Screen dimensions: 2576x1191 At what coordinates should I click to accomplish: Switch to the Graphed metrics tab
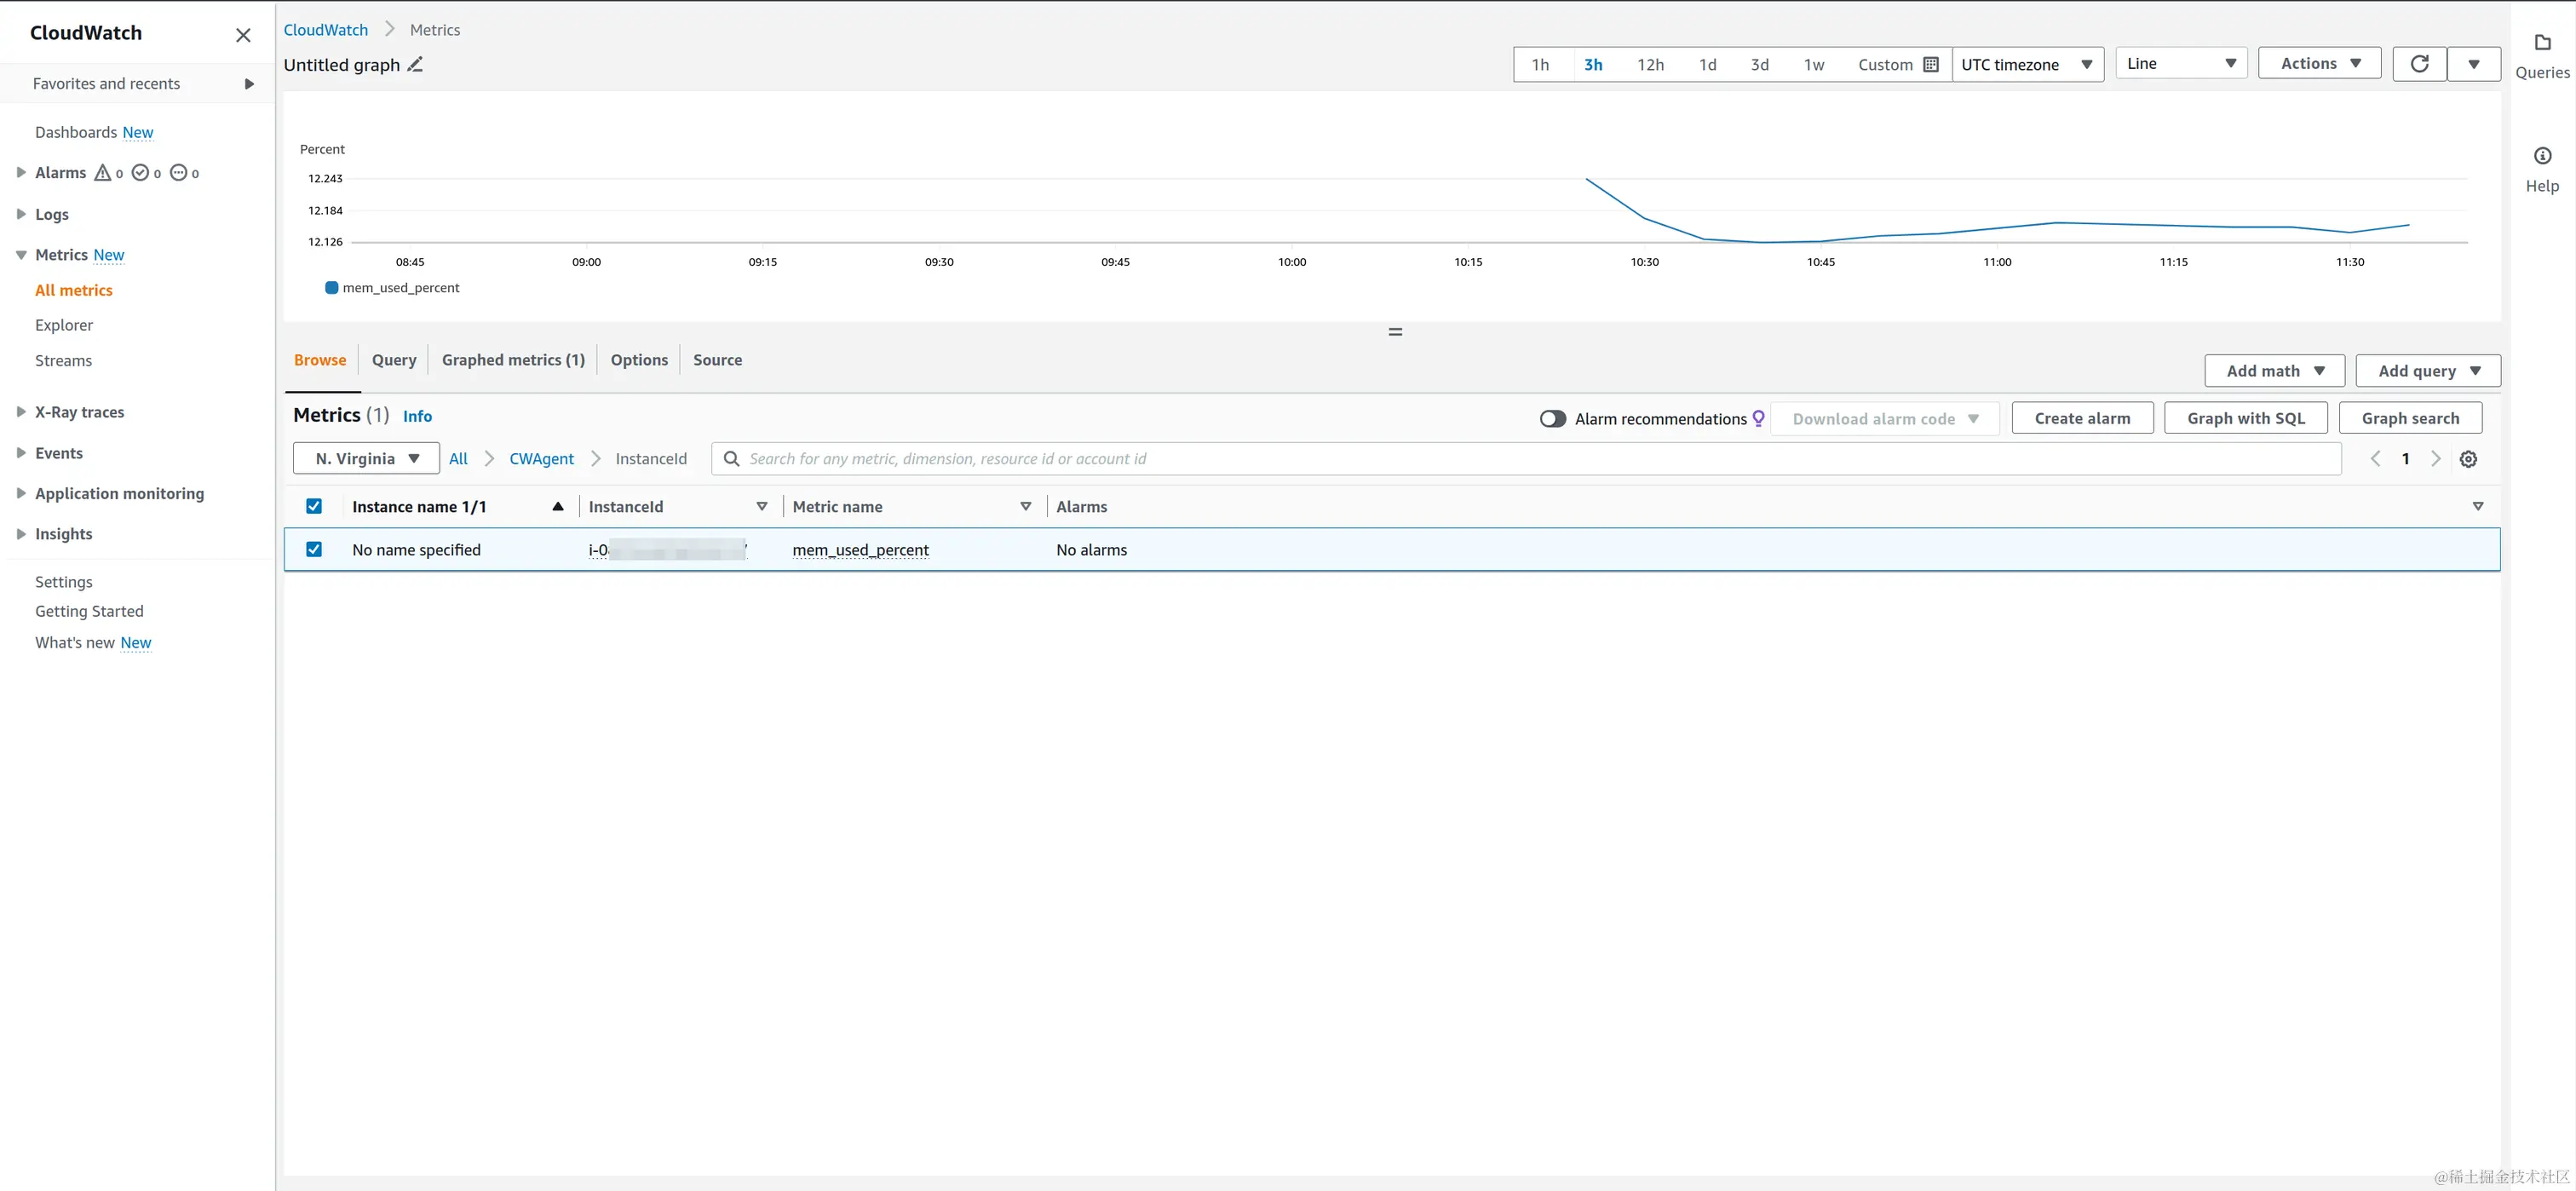coord(513,360)
